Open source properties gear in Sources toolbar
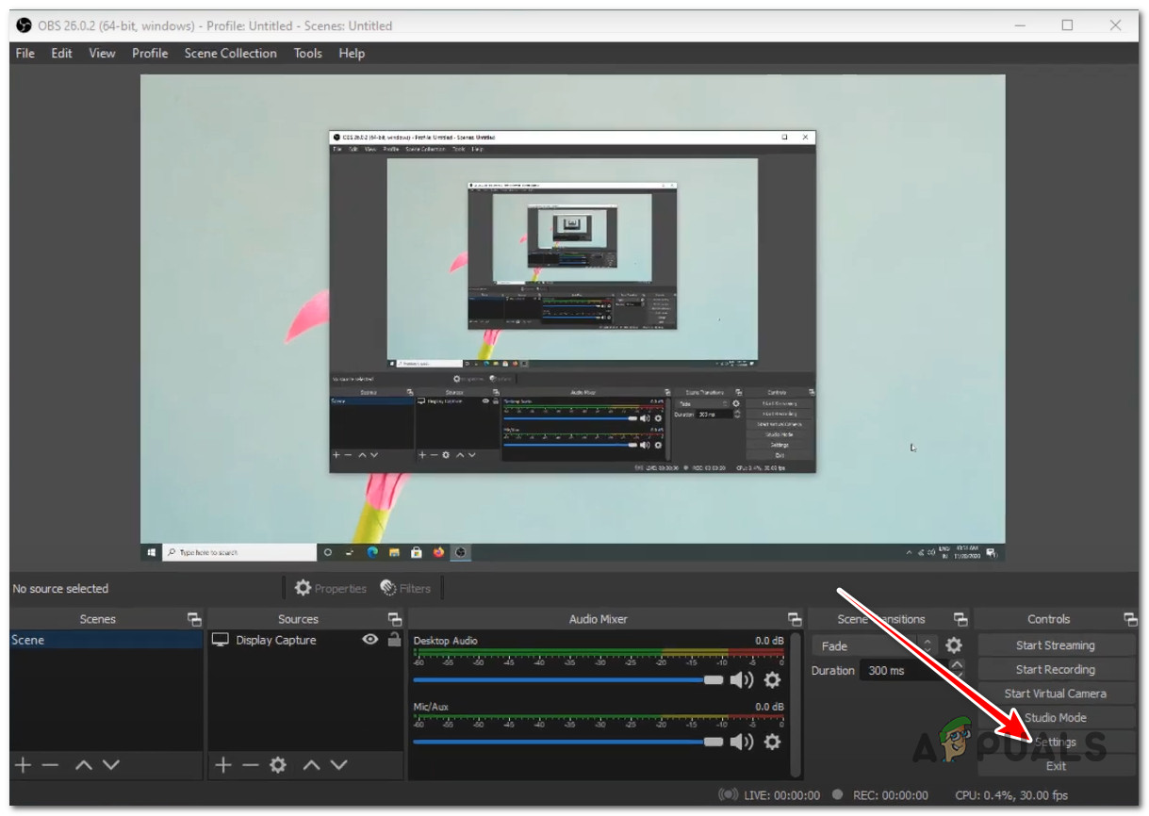The width and height of the screenshot is (1149, 816). (x=278, y=765)
